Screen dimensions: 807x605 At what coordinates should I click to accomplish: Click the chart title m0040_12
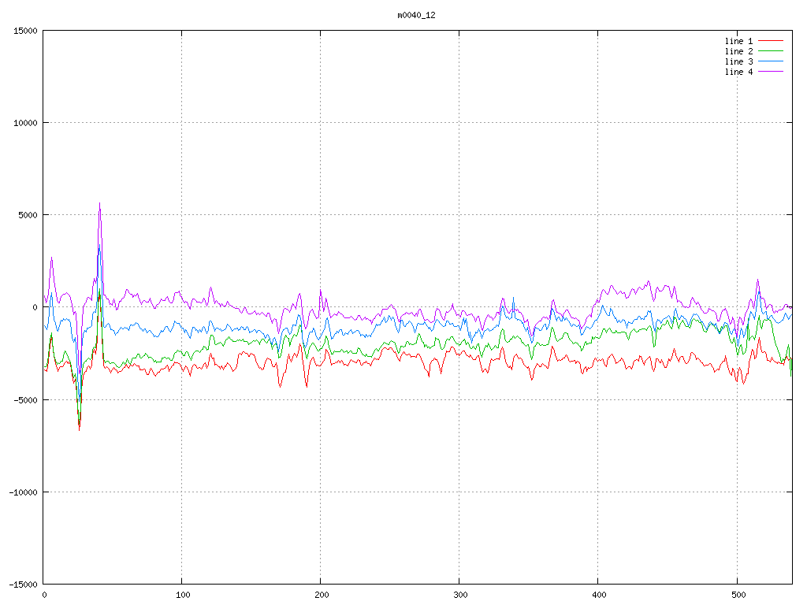tap(416, 16)
